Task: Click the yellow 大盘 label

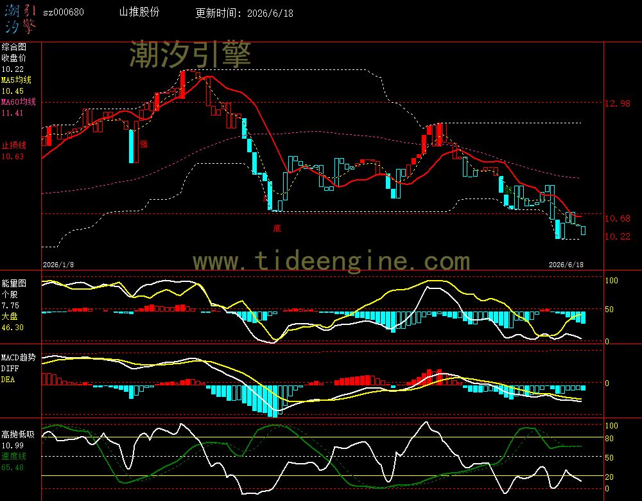Action: [x=10, y=316]
